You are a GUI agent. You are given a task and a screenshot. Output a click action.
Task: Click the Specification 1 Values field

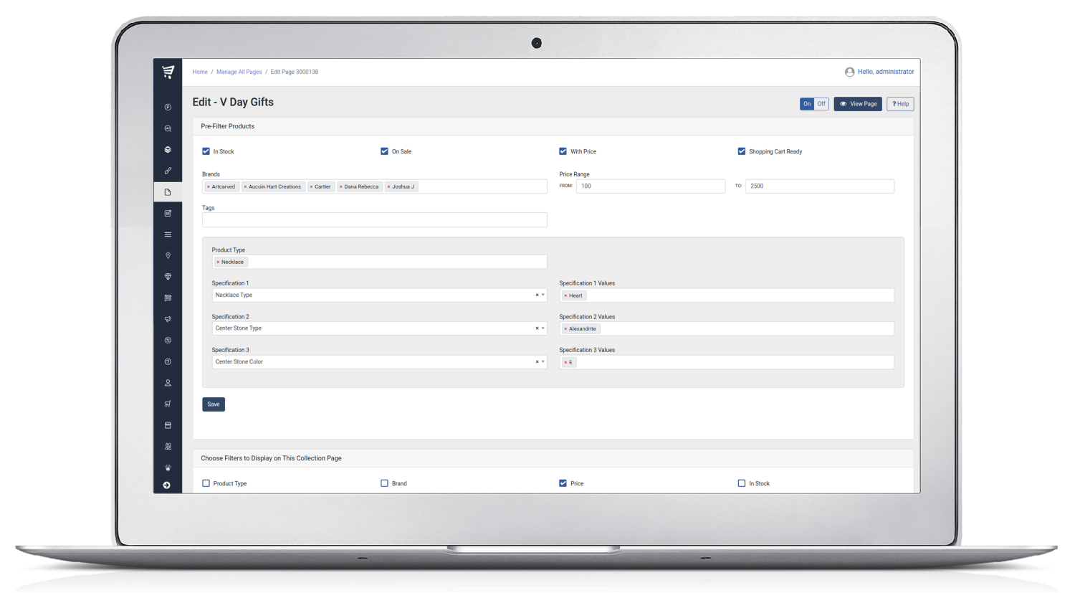tap(727, 295)
